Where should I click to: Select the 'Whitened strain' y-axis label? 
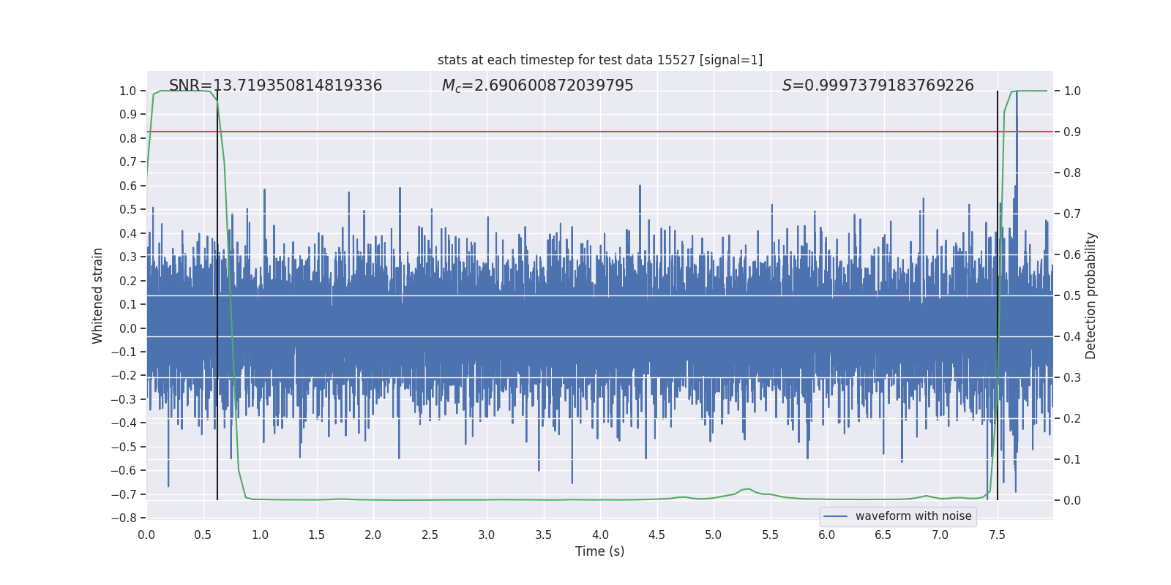98,295
